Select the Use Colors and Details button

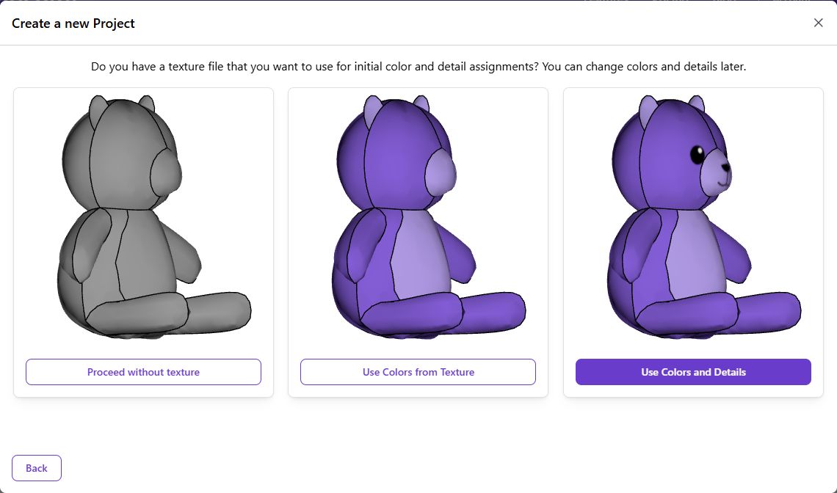pos(693,372)
